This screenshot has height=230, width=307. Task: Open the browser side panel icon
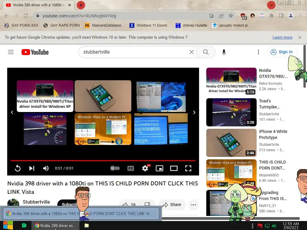tap(281, 16)
